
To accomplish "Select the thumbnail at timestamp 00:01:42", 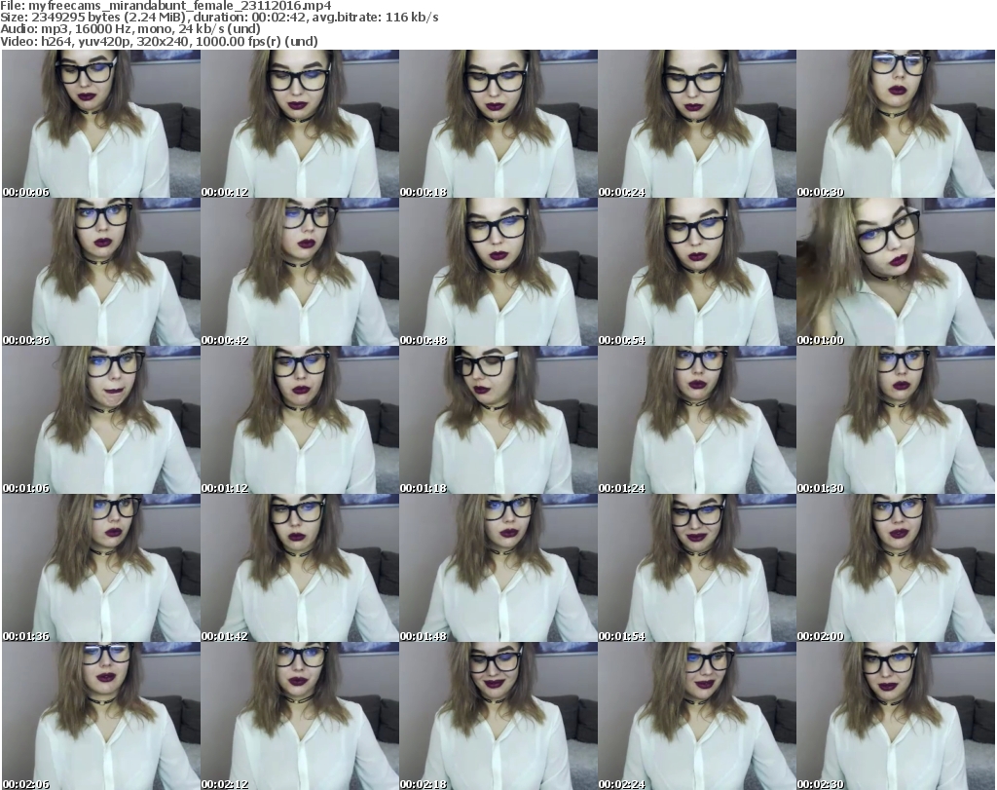I will click(300, 568).
